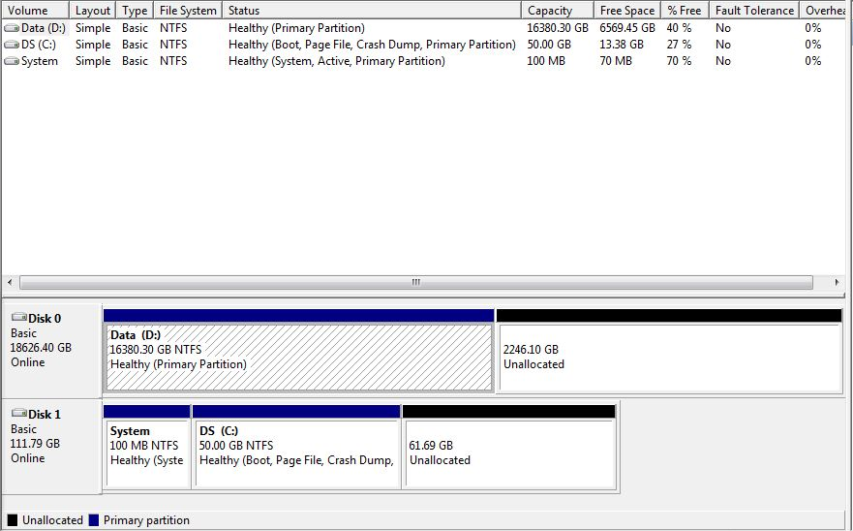Click the horizontal scrollbar right arrow
853x531 pixels.
tap(838, 283)
